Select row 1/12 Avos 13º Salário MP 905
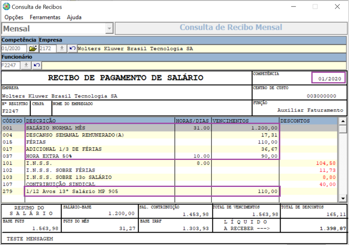 point(169,191)
